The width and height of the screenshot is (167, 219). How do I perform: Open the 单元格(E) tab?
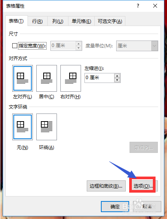pyautogui.click(x=81, y=21)
